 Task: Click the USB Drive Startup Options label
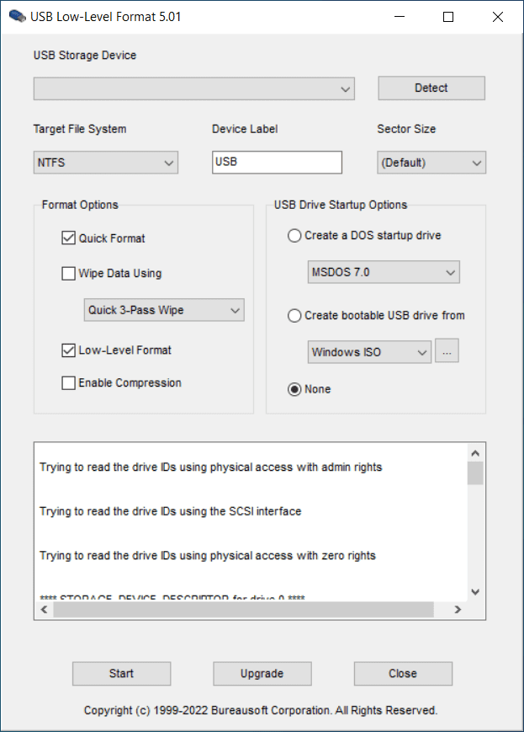tap(341, 205)
